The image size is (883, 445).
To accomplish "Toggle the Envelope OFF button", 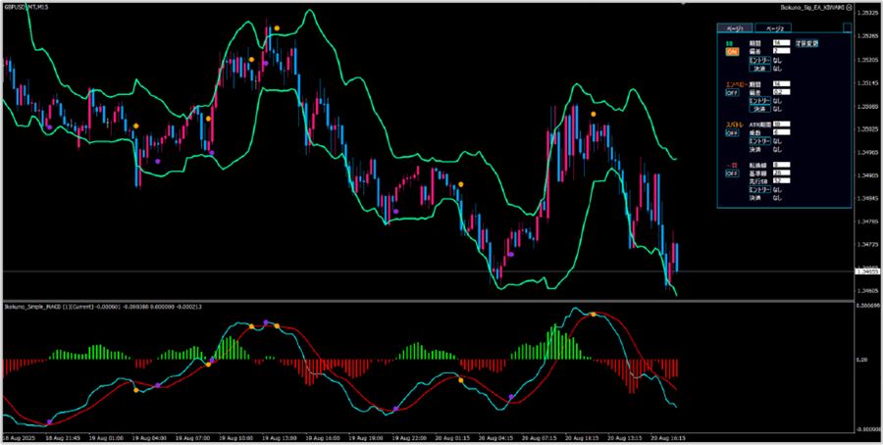I will point(732,93).
